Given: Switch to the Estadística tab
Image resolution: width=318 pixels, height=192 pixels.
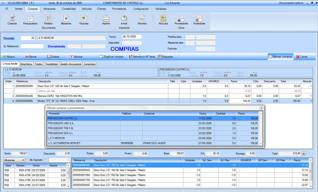Looking at the screenshot, I should [x=26, y=64].
